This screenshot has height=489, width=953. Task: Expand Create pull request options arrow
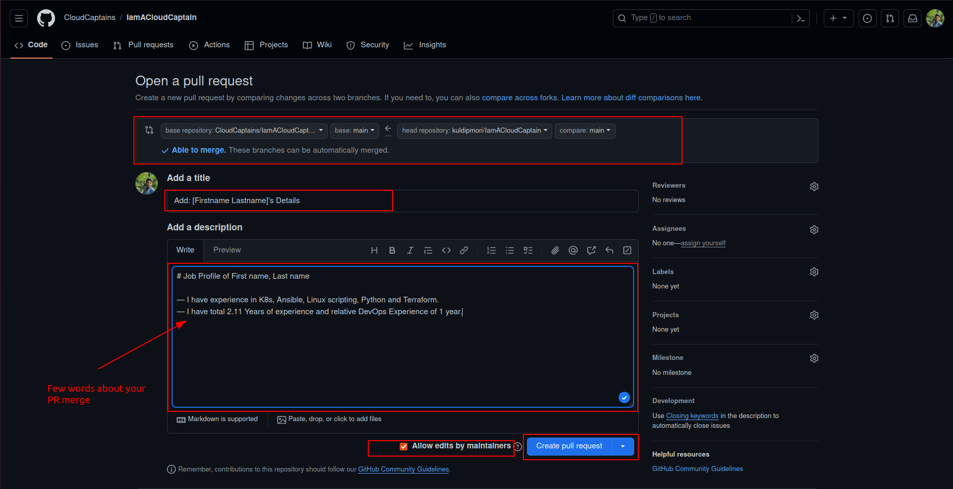click(623, 446)
